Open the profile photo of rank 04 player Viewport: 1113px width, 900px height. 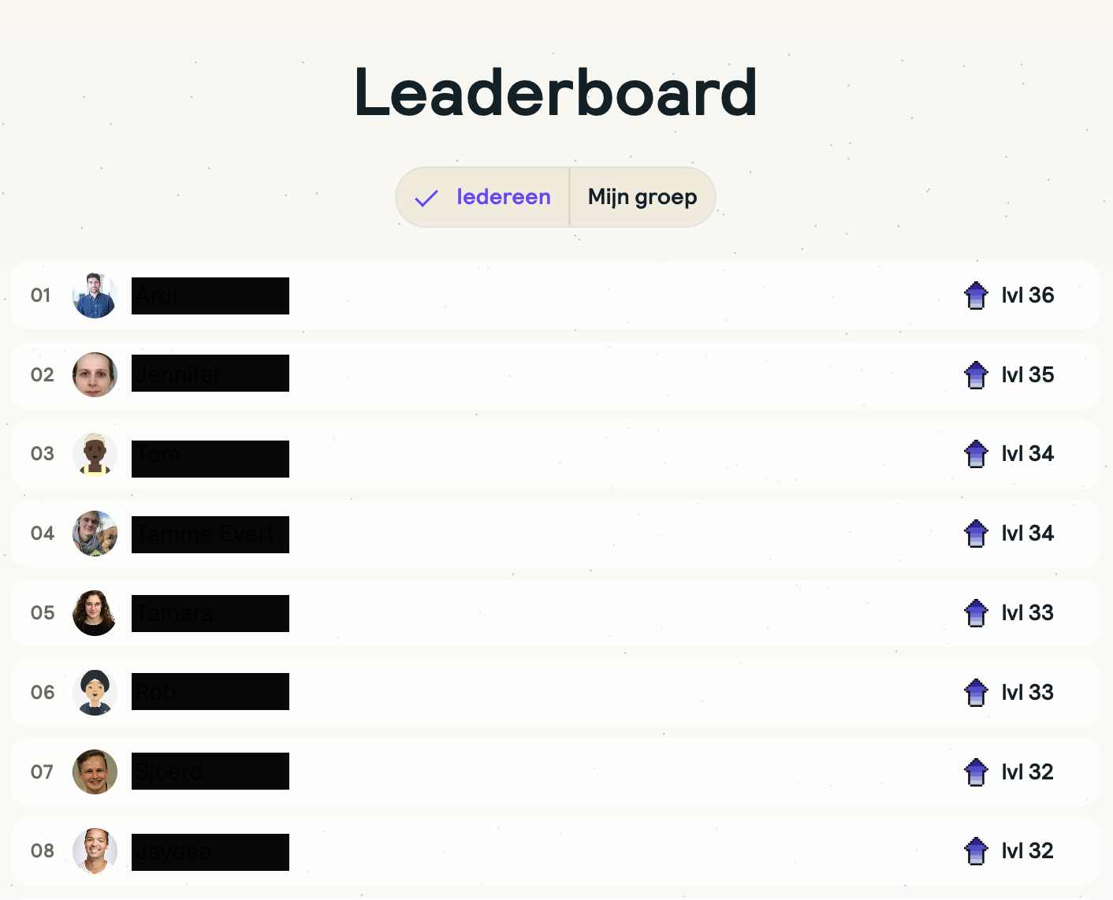95,534
